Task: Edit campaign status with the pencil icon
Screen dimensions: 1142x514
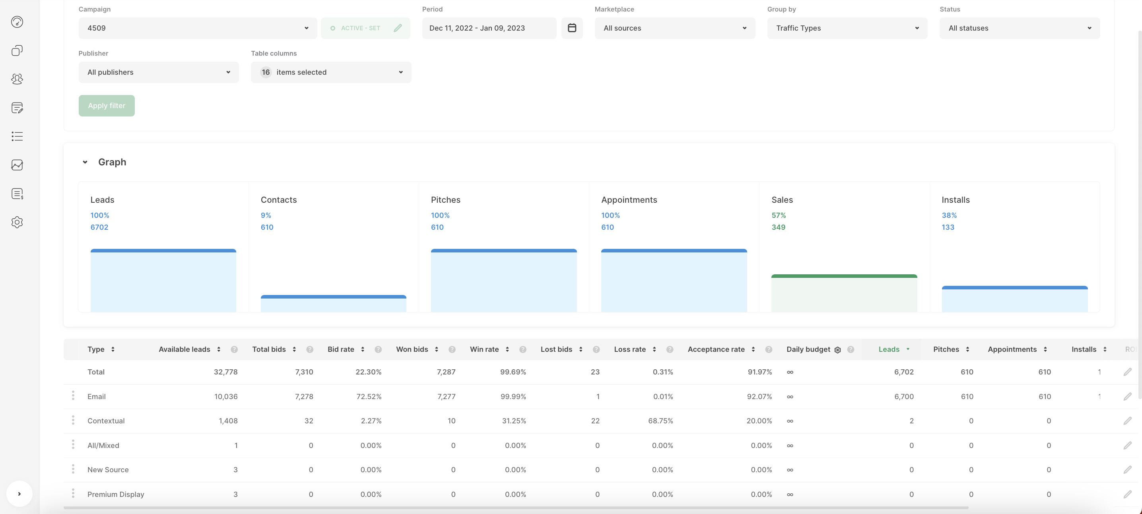Action: pyautogui.click(x=398, y=28)
